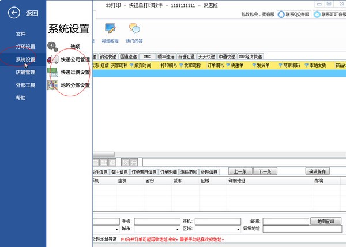346x247 pixels.
Task: Click the back arrow circle icon
Action: point(14,13)
